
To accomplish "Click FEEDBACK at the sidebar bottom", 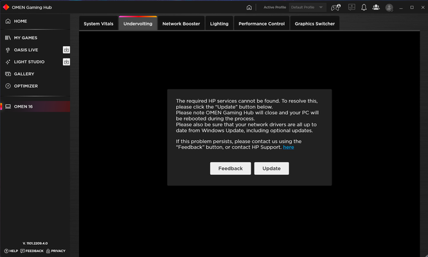I will 32,251.
